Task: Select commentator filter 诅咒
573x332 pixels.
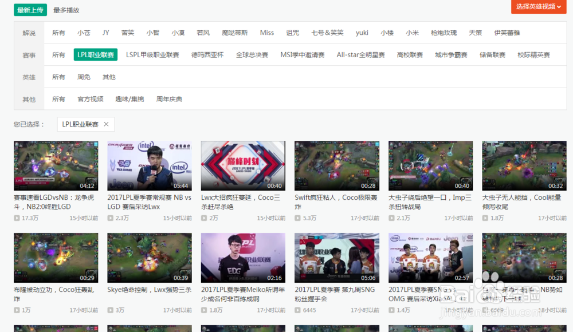Action: 292,33
